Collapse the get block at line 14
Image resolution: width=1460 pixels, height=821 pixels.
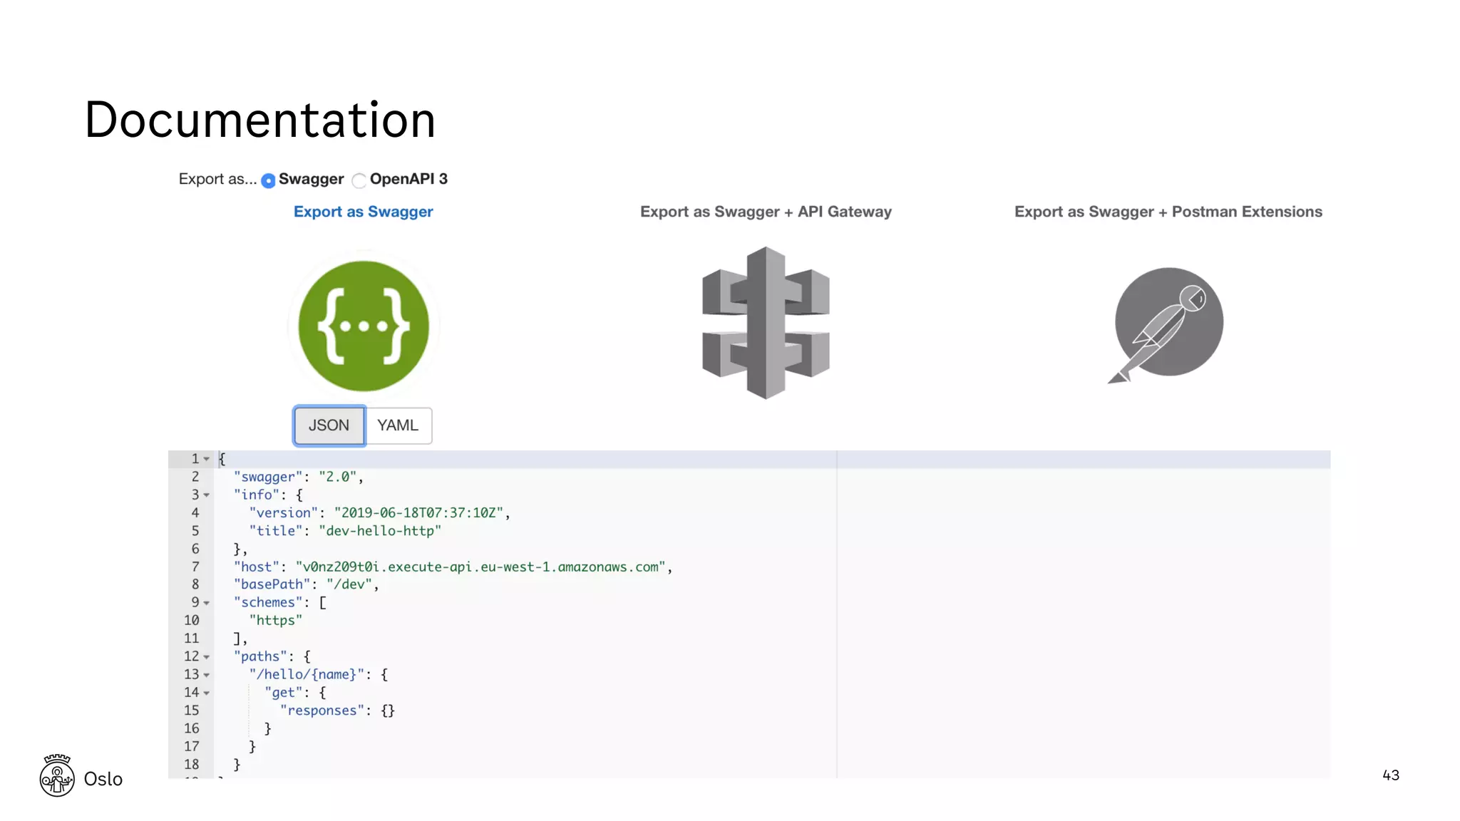pos(207,693)
